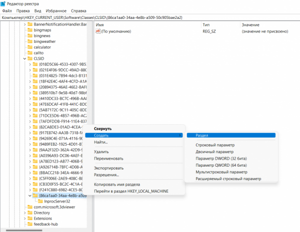
Task: Click Переименовать in context menu
Action: tap(108, 159)
